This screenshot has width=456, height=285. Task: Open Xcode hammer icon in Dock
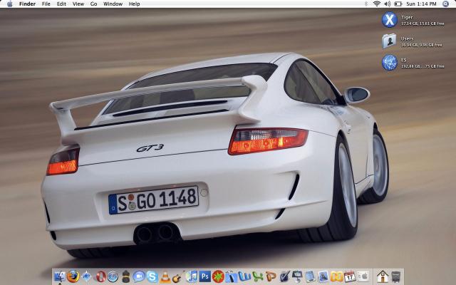[x=231, y=276]
